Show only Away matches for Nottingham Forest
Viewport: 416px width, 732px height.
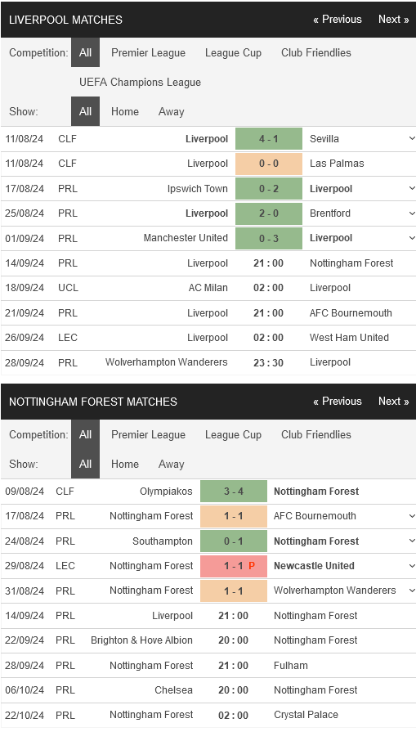171,464
